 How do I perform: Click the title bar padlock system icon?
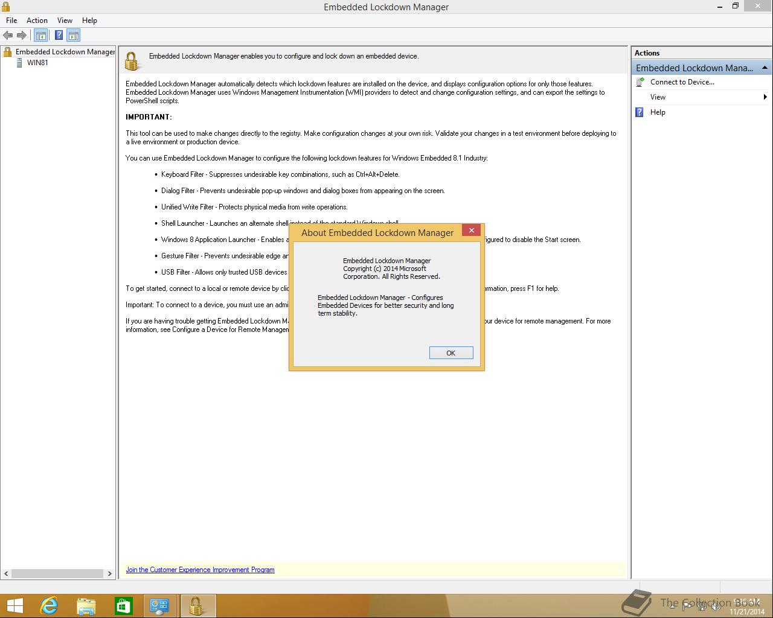[6, 7]
